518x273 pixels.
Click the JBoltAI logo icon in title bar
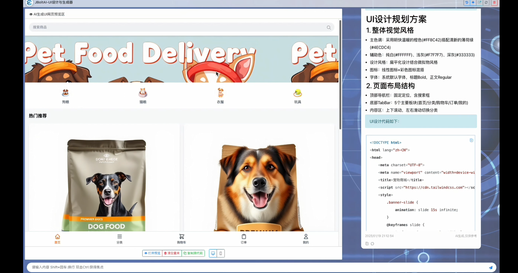(x=29, y=3)
